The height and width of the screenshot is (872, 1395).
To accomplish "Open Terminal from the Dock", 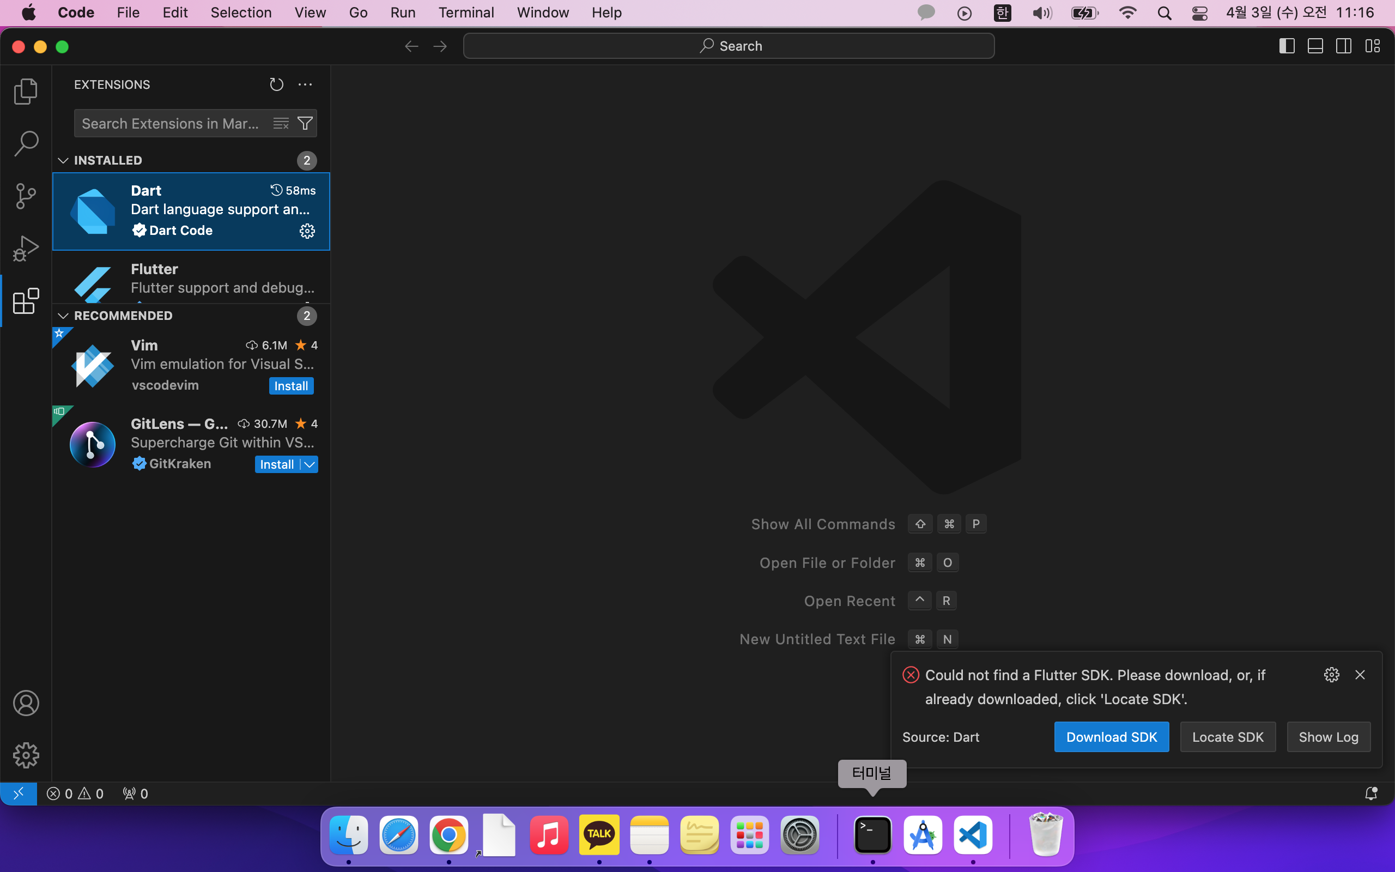I will [872, 835].
